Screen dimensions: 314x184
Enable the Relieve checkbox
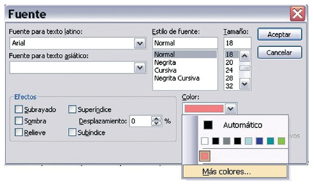pos(19,133)
